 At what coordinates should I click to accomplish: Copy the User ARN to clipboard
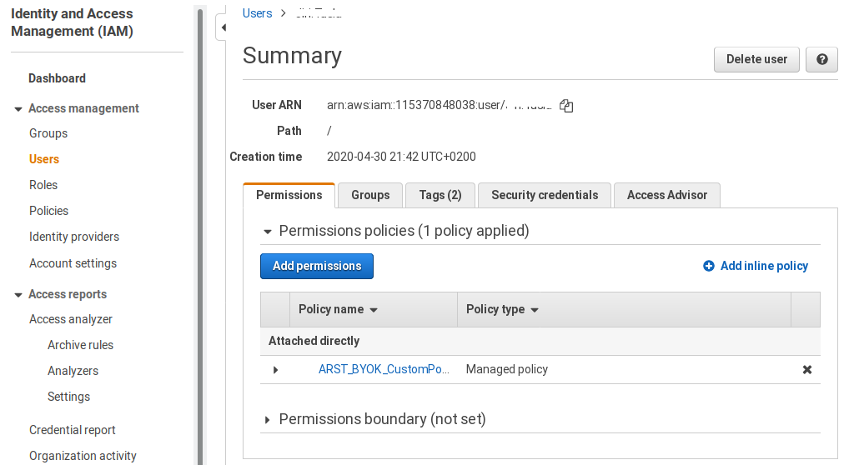click(566, 106)
